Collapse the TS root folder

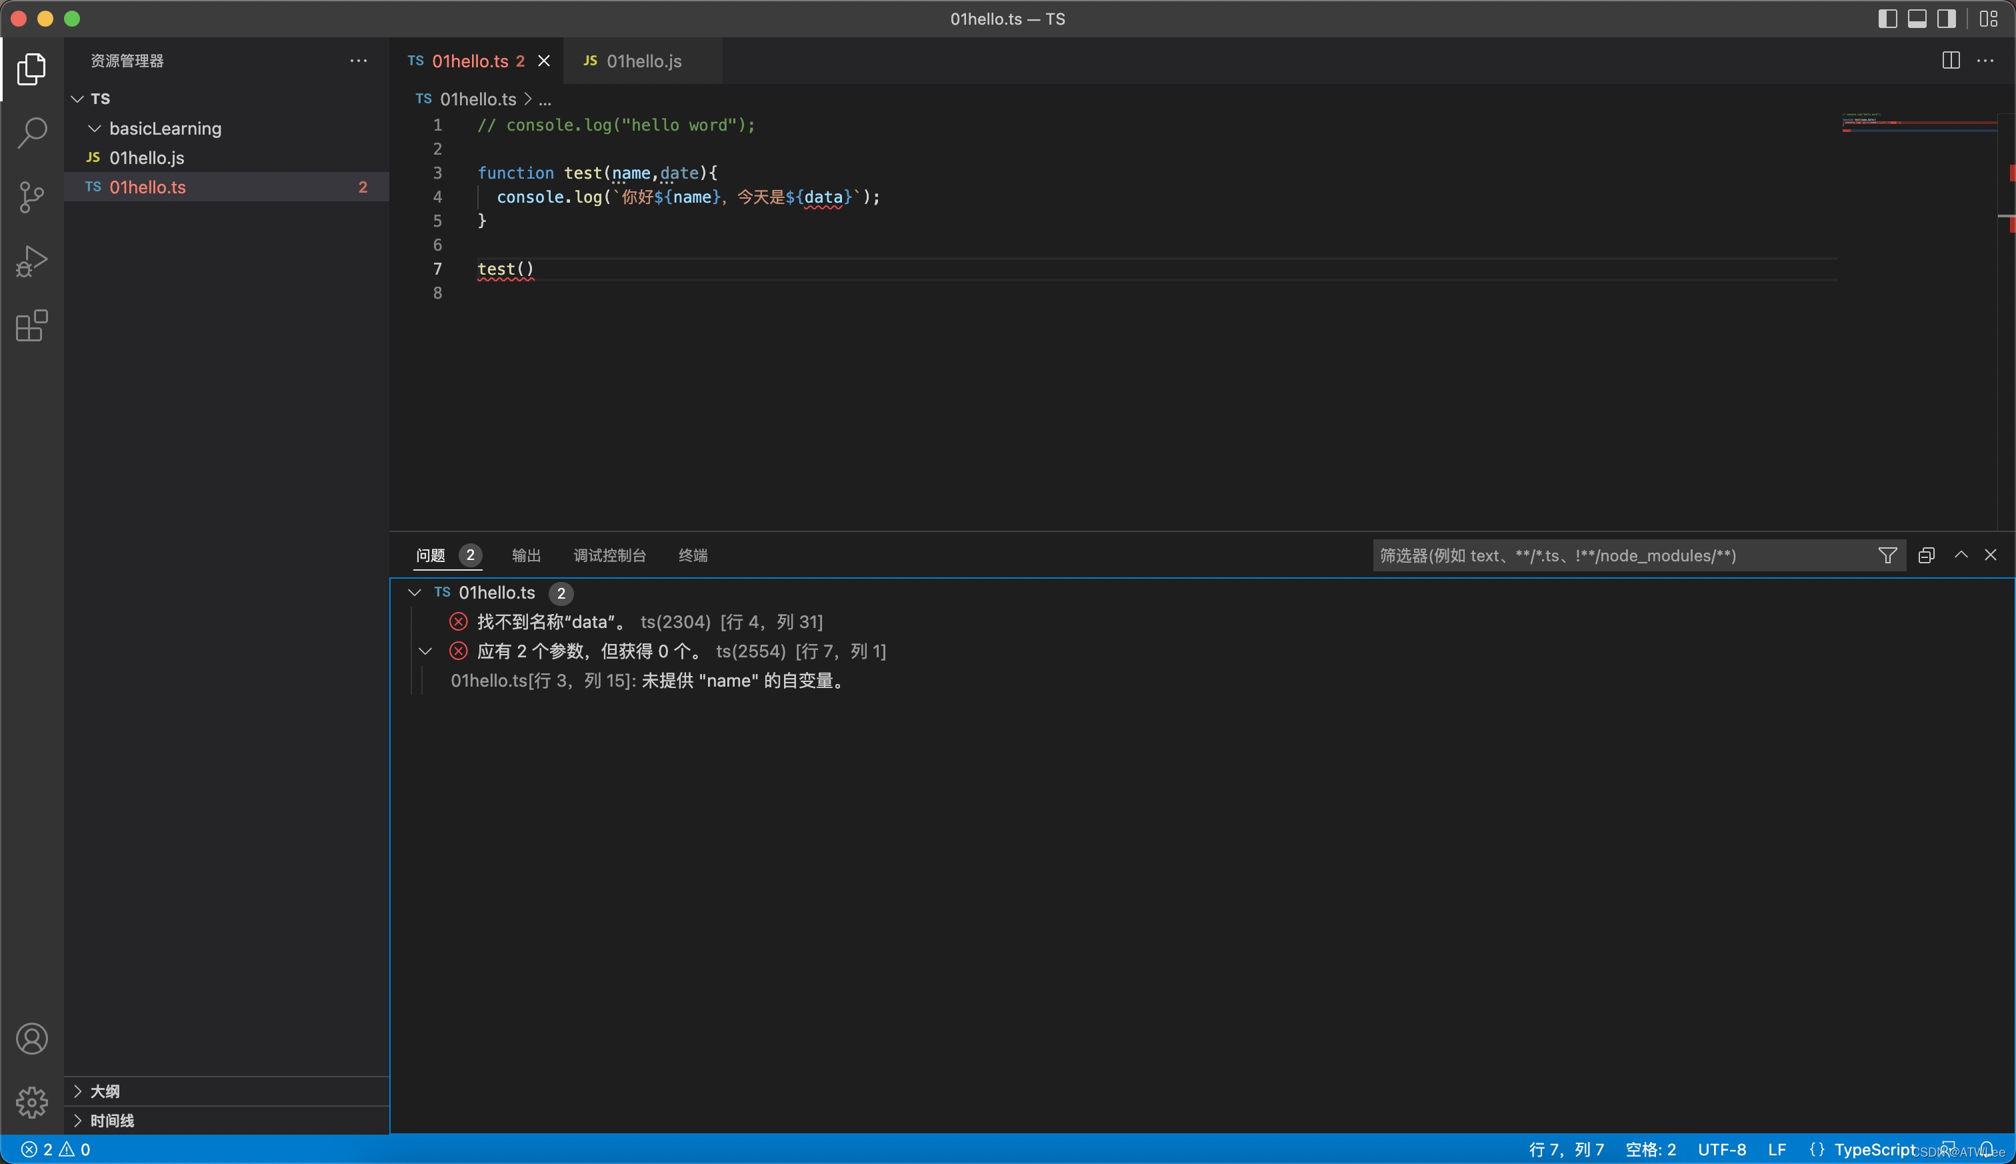[x=77, y=98]
